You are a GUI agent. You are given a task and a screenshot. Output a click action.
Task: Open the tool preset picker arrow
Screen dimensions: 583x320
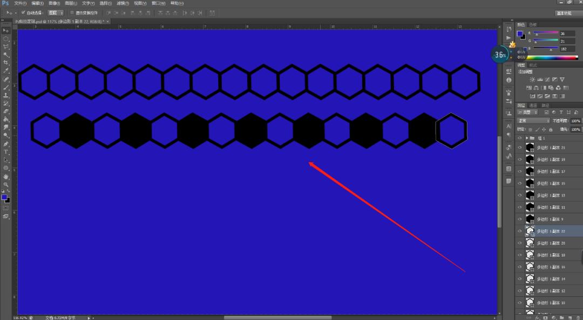point(15,12)
